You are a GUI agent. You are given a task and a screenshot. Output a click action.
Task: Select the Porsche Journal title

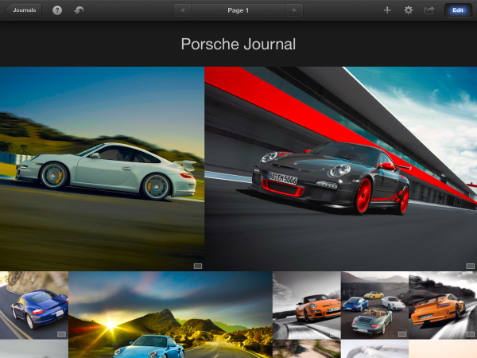pos(238,44)
